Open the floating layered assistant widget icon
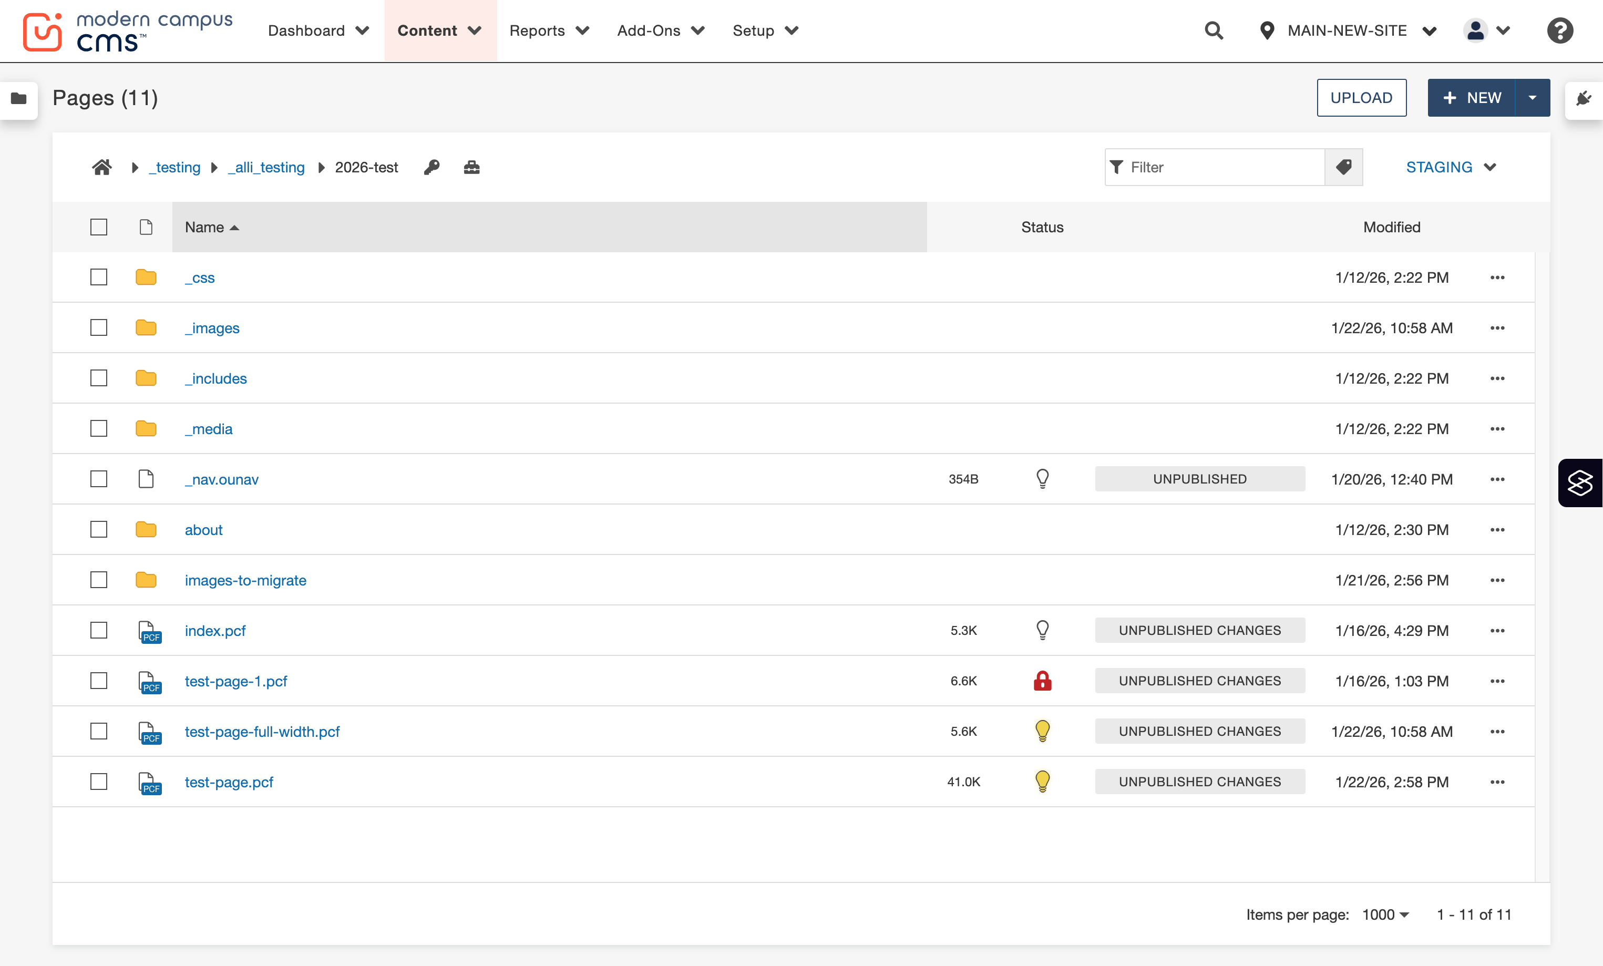The image size is (1603, 966). point(1580,482)
